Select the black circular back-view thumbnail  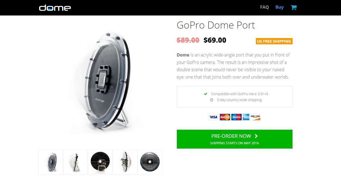100,162
